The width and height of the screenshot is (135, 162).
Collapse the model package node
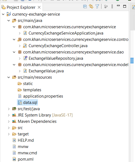[14, 65]
